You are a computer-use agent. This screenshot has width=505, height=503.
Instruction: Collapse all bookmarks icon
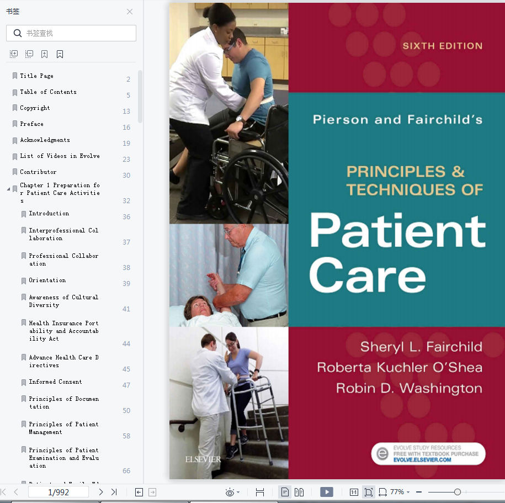tap(29, 54)
